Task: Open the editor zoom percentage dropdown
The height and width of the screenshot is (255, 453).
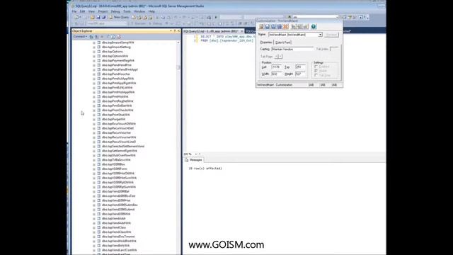Action: [196, 154]
